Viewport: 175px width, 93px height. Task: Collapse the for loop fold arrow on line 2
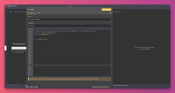pos(32,33)
